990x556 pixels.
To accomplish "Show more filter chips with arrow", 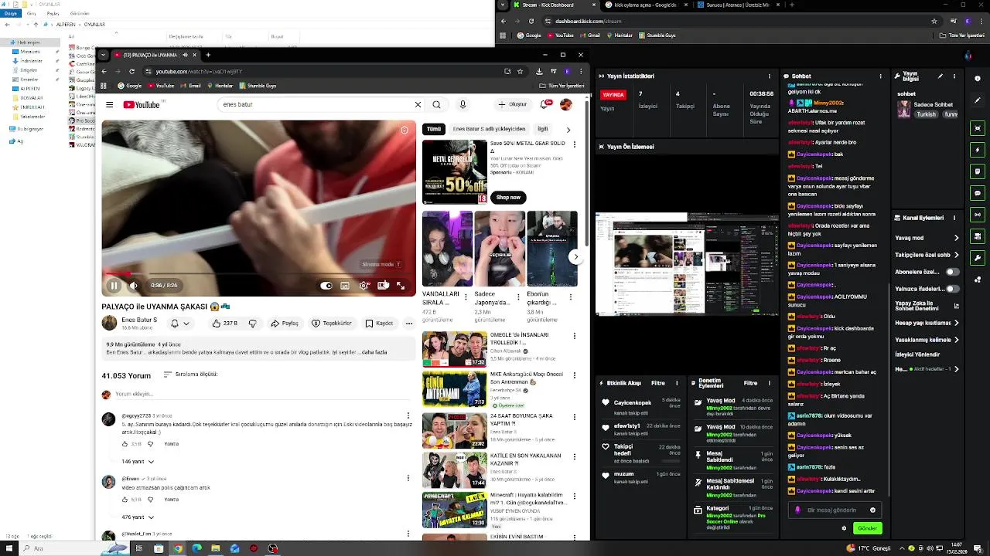I will coord(568,129).
